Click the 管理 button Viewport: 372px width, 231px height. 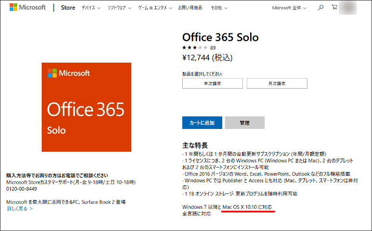click(245, 122)
